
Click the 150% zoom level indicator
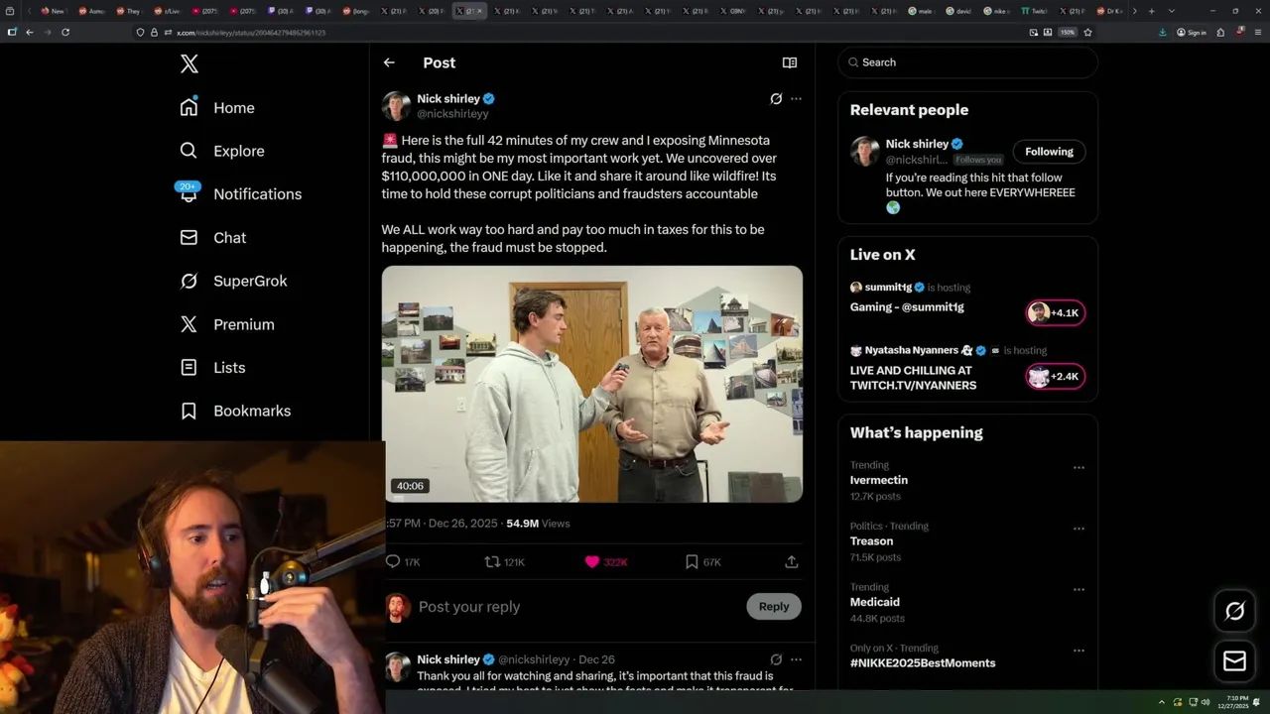tap(1068, 32)
